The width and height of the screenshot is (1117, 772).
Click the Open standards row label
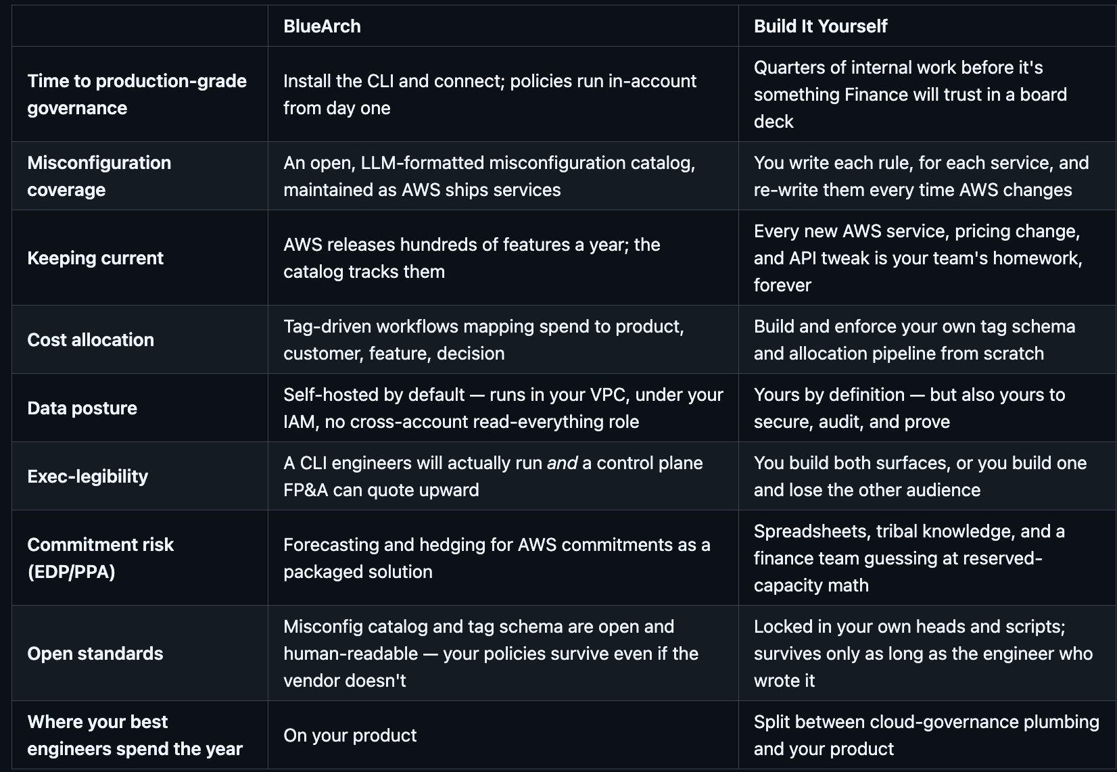click(x=95, y=653)
